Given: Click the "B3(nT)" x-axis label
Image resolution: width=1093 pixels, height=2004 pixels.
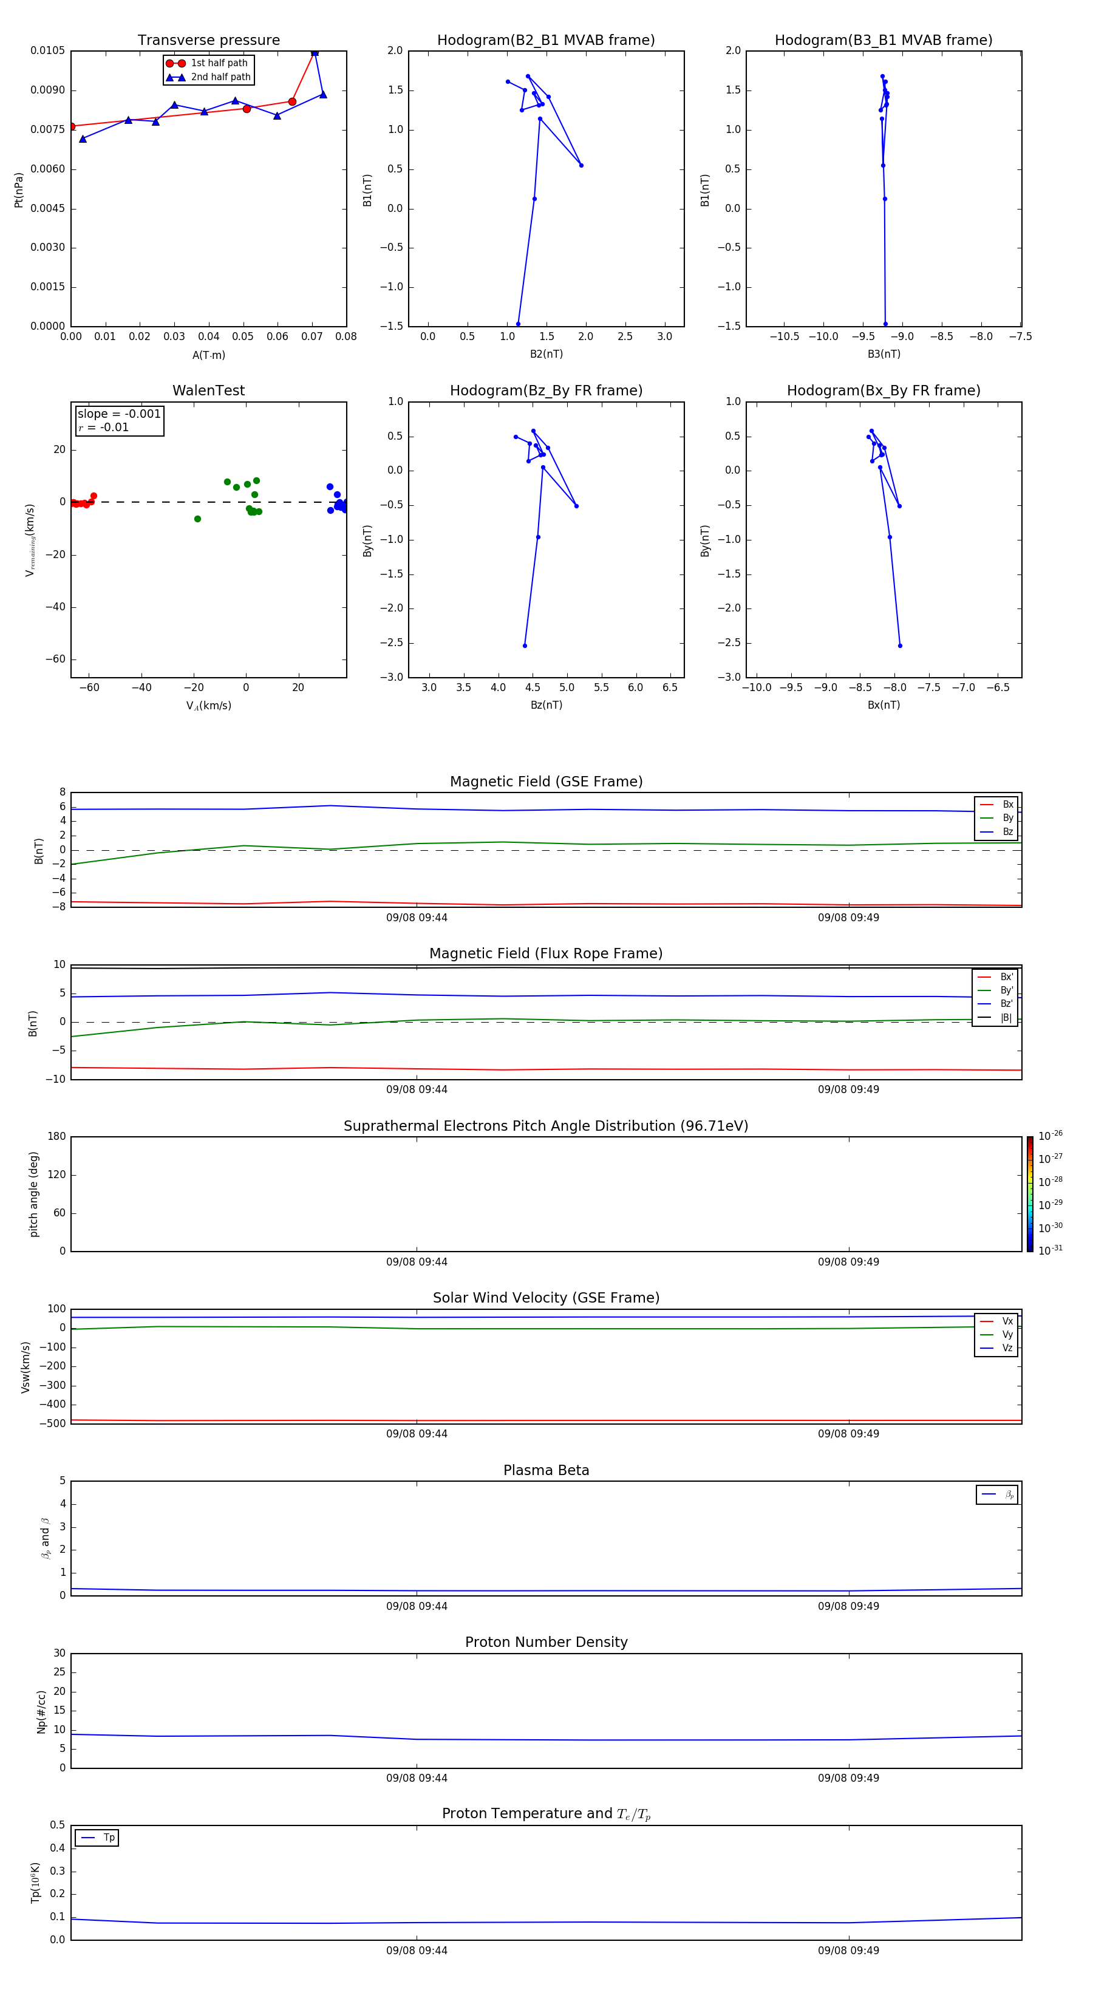Looking at the screenshot, I should click(x=884, y=354).
